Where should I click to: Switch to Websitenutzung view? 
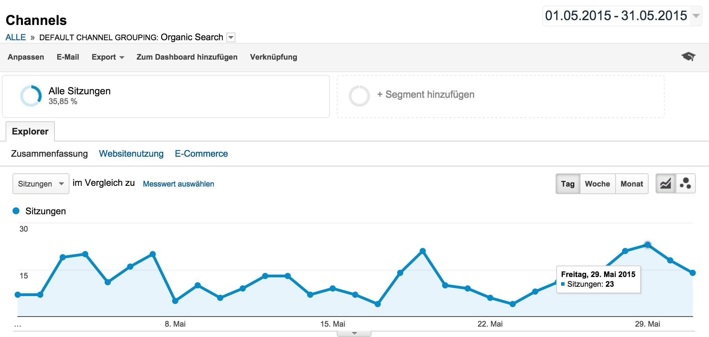pyautogui.click(x=131, y=154)
